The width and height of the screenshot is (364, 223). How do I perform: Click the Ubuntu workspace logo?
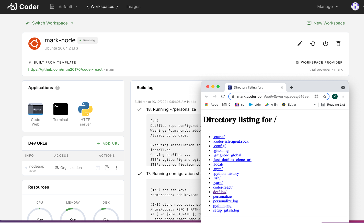tap(35, 44)
